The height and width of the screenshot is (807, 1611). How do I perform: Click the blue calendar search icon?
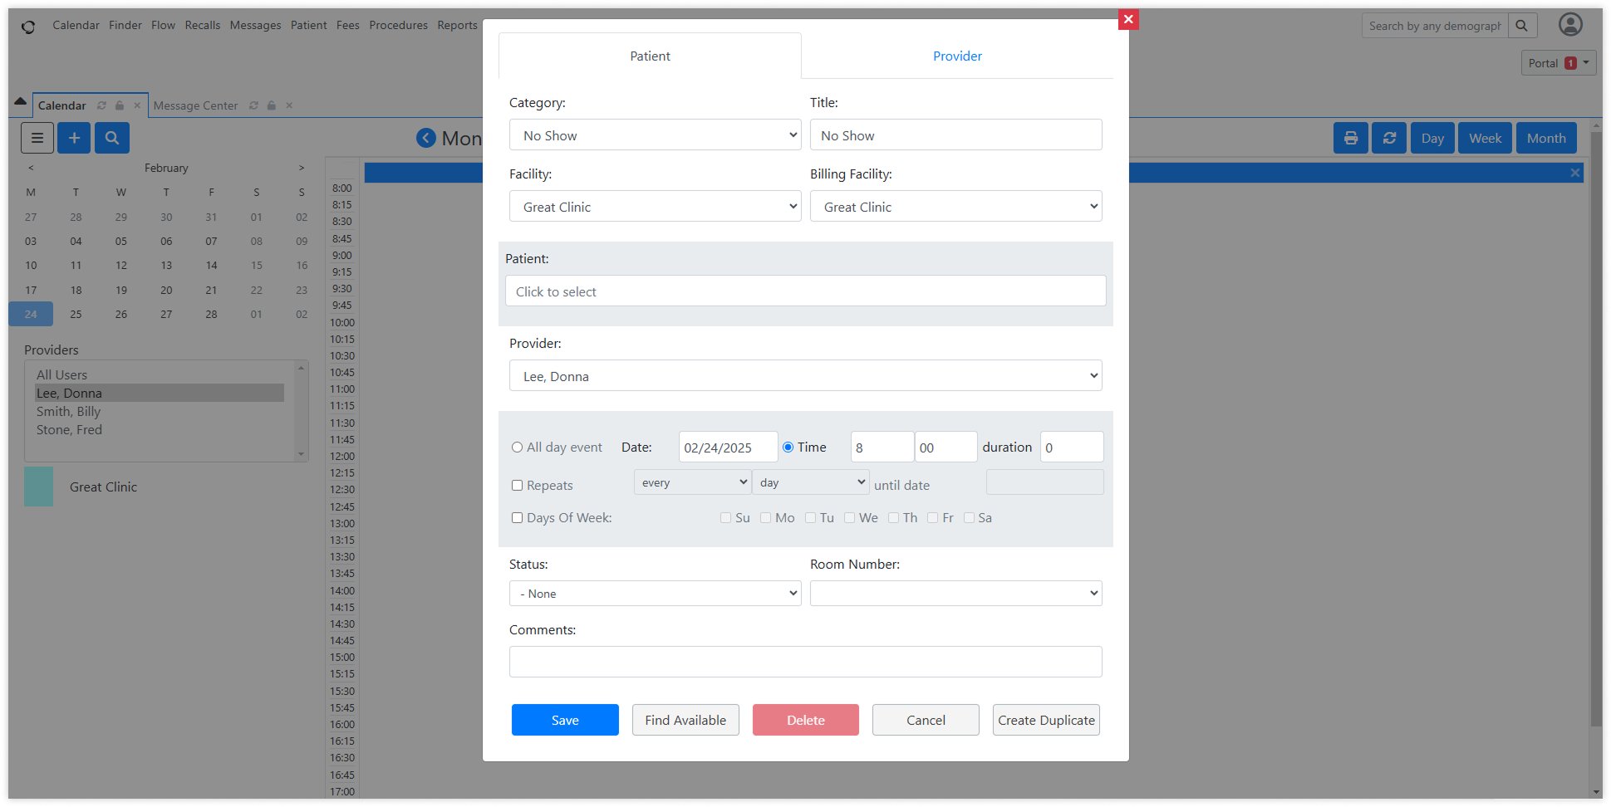(112, 138)
